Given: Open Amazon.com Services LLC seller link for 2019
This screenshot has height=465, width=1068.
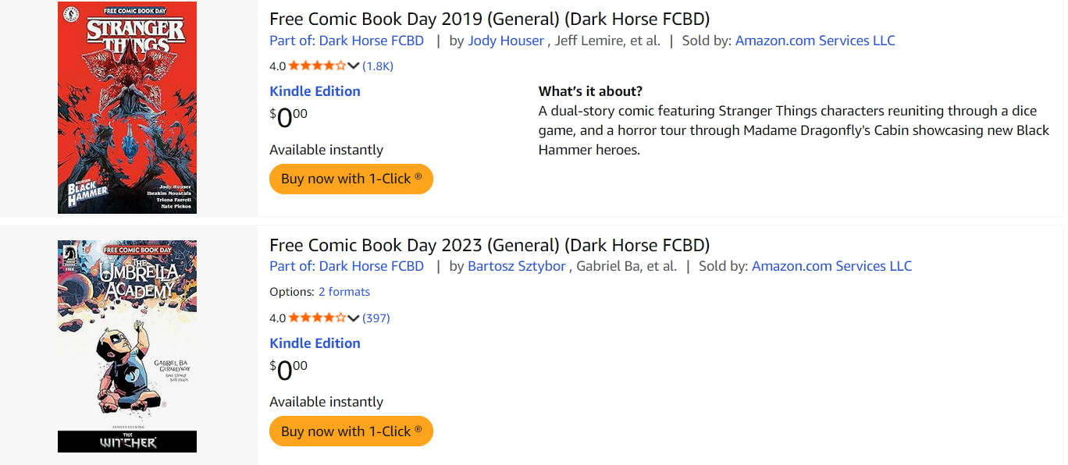Looking at the screenshot, I should [815, 41].
